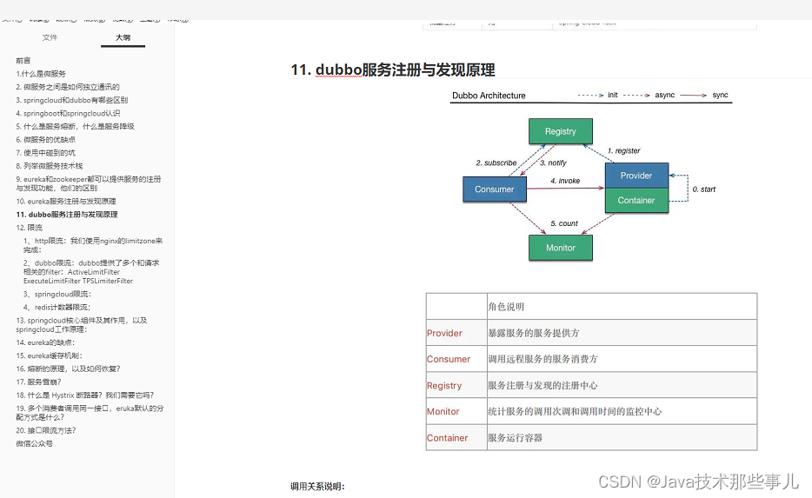Go to 17. 服务雪崩?

tap(38, 382)
